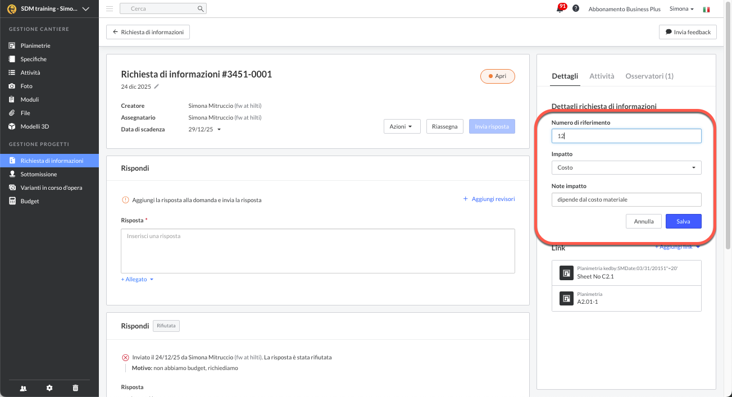Open the settings gear in sidebar footer
The width and height of the screenshot is (732, 397).
click(49, 388)
